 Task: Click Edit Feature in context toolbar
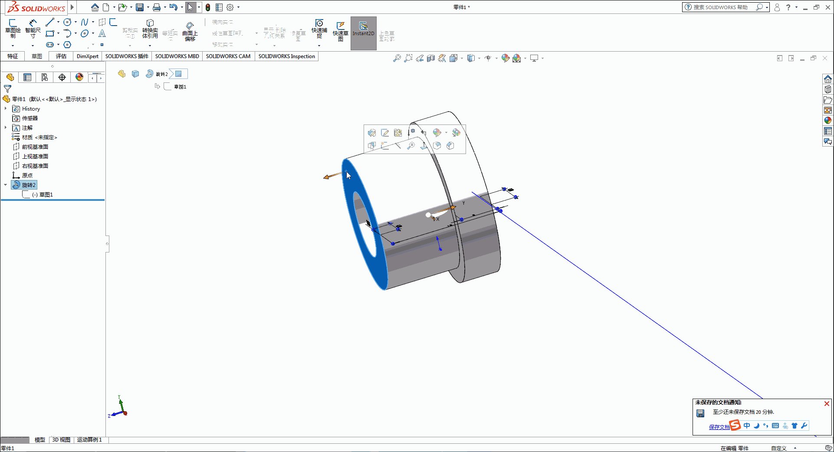pos(372,133)
